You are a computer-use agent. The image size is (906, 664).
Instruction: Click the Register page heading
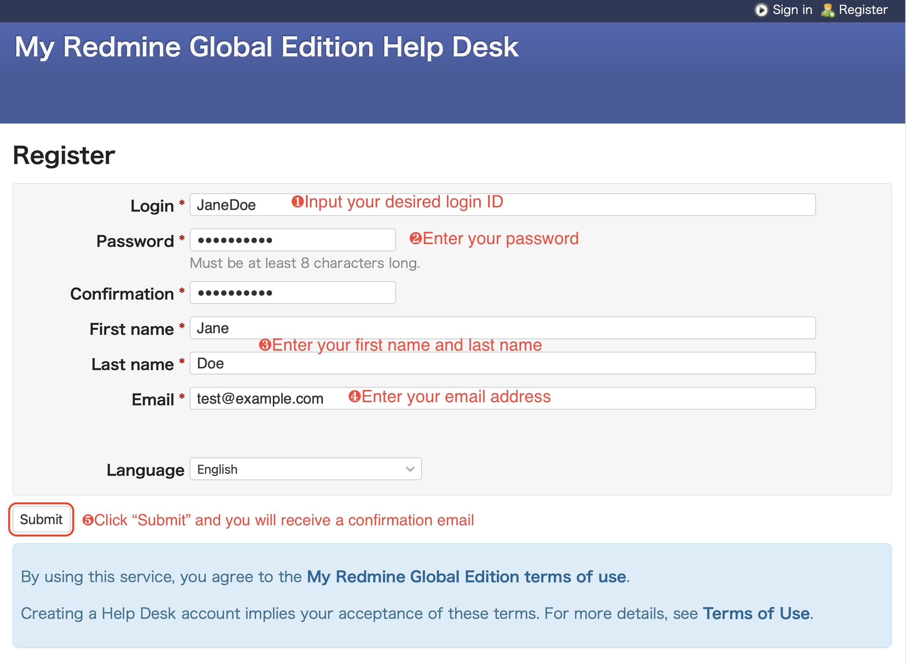click(64, 155)
